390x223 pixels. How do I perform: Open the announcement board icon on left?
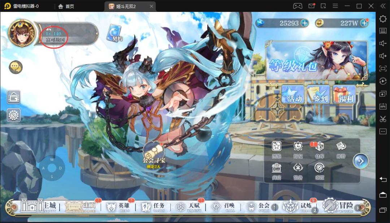tap(13, 97)
